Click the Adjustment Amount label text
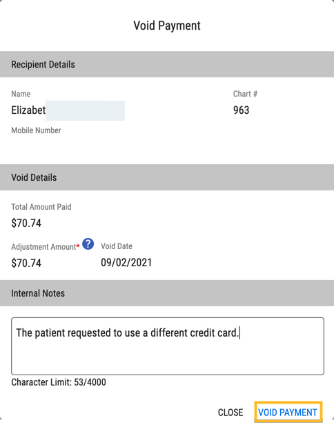Viewport: 334px width, 427px height. click(x=43, y=247)
